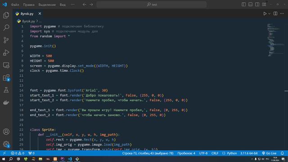Toggle the bottom panel layout icon
This screenshot has height=162, width=288.
click(250, 4)
